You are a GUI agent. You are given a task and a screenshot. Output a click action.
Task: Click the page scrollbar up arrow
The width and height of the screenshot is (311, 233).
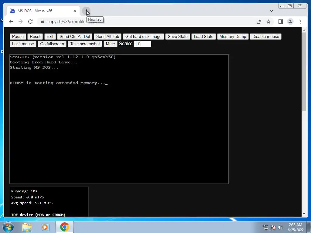(304, 30)
